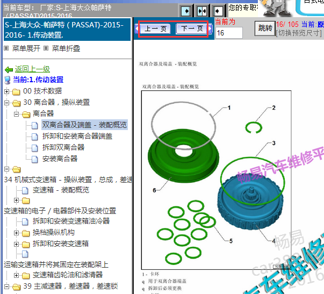324x294 pixels.
Task: Expand the 变速箱的电子/电器部件 folder node
Action: coord(17,200)
